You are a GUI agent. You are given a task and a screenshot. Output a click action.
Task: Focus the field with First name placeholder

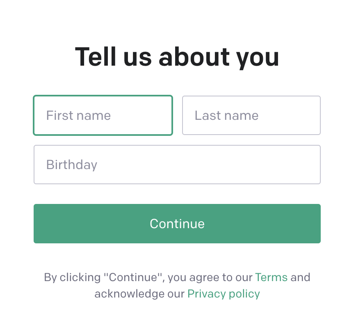[103, 115]
